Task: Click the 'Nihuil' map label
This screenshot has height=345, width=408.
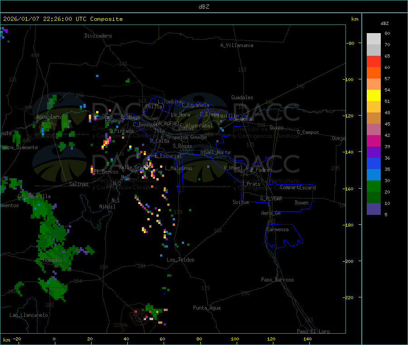Action: [107, 207]
